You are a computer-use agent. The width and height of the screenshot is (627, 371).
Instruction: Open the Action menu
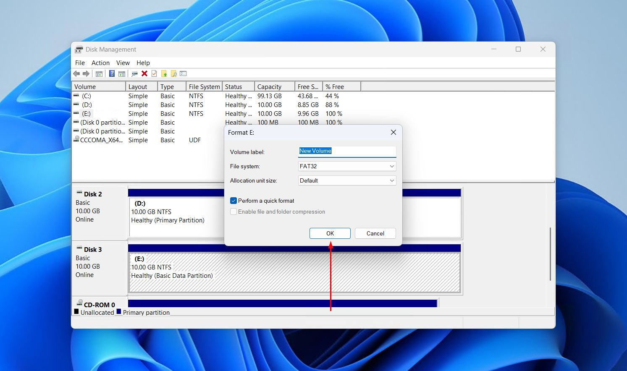[x=100, y=63]
